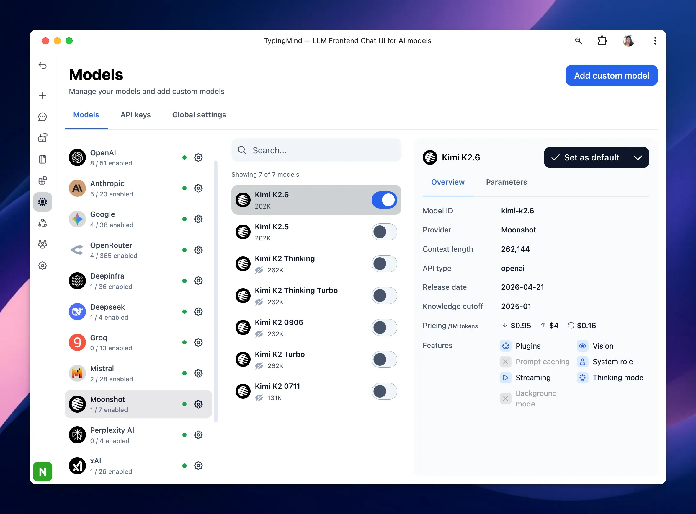This screenshot has width=696, height=514.
Task: Click the Release date value 2026-04-21
Action: (522, 287)
